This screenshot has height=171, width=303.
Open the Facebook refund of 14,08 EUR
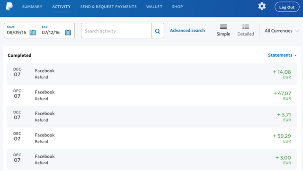151,74
